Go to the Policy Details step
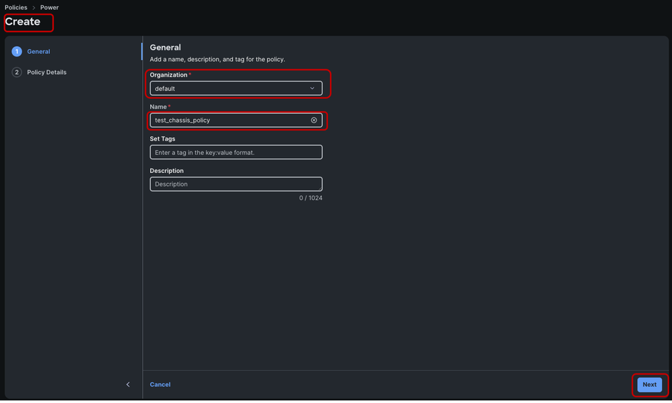 [x=46, y=73]
